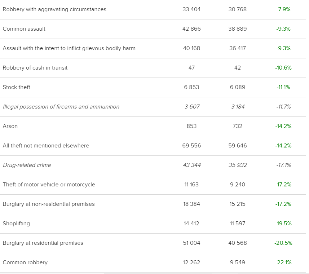Click the -7.9% percentage change value
Image resolution: width=309 pixels, height=274 pixels.
tap(283, 9)
